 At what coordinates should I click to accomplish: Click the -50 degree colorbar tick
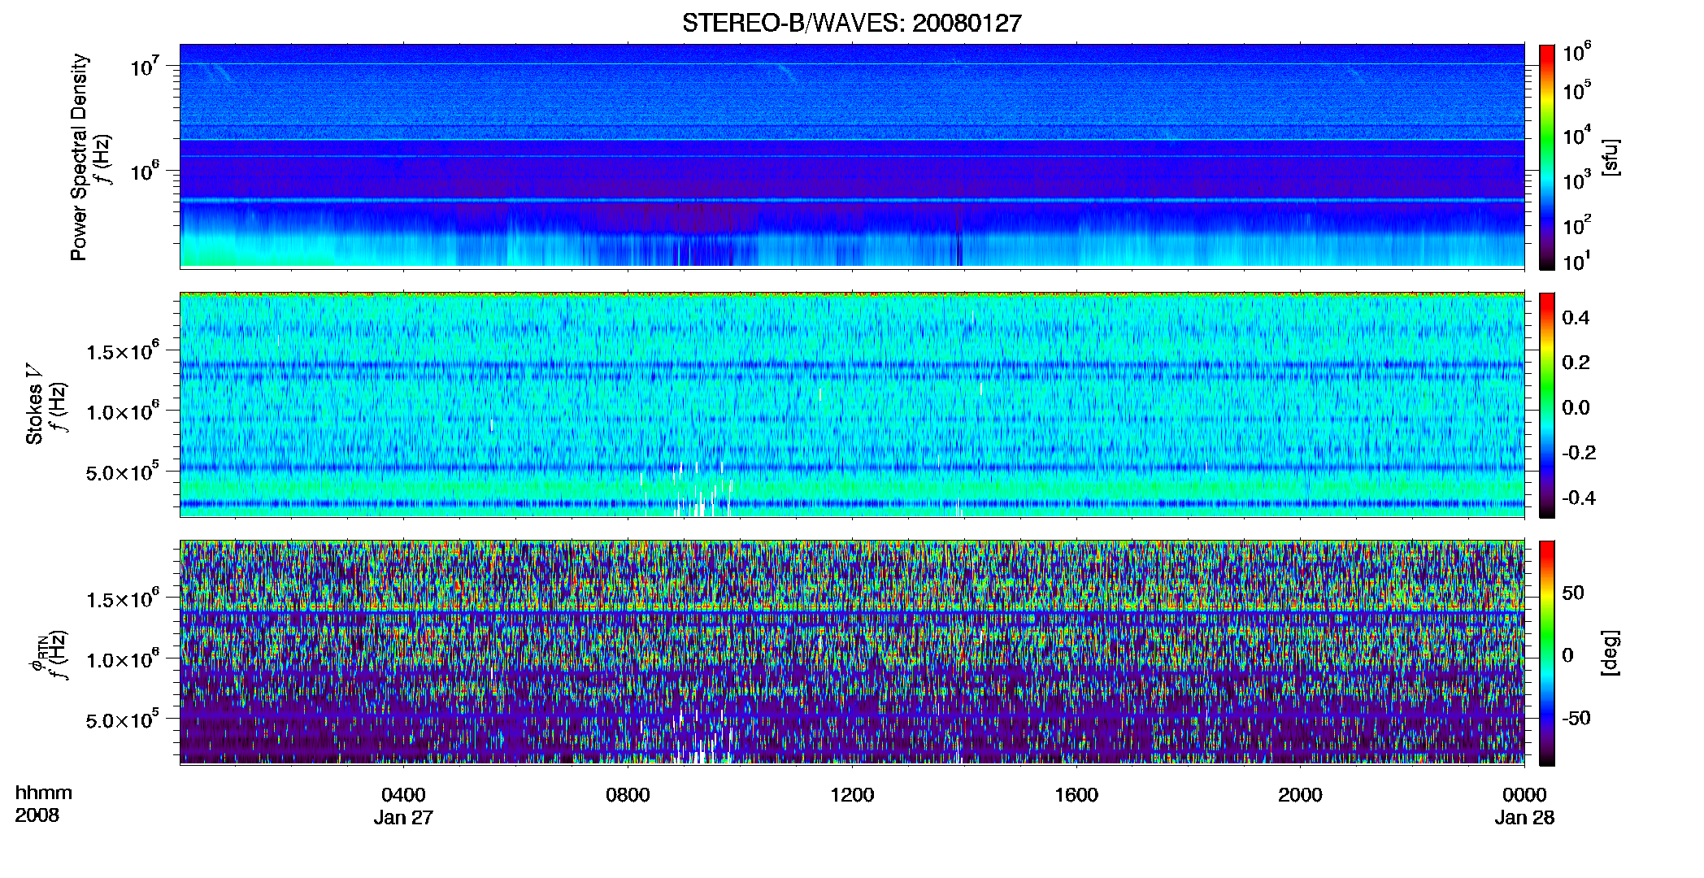(1576, 718)
